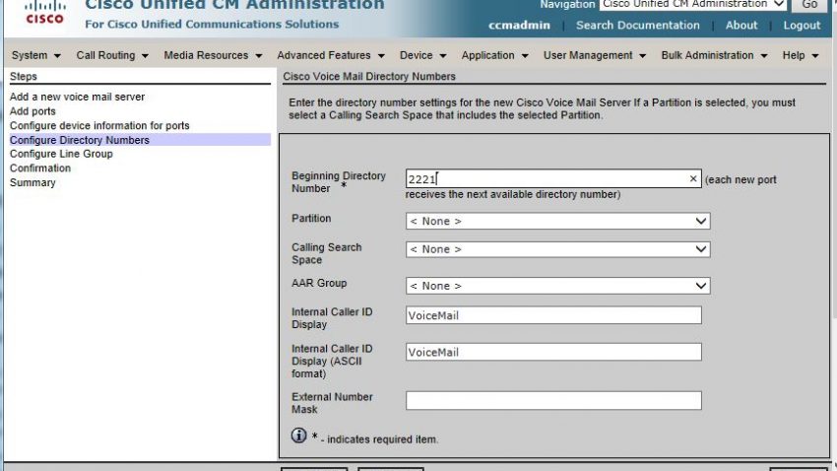The width and height of the screenshot is (837, 471).
Task: Expand the AAR Group dropdown
Action: pos(557,286)
